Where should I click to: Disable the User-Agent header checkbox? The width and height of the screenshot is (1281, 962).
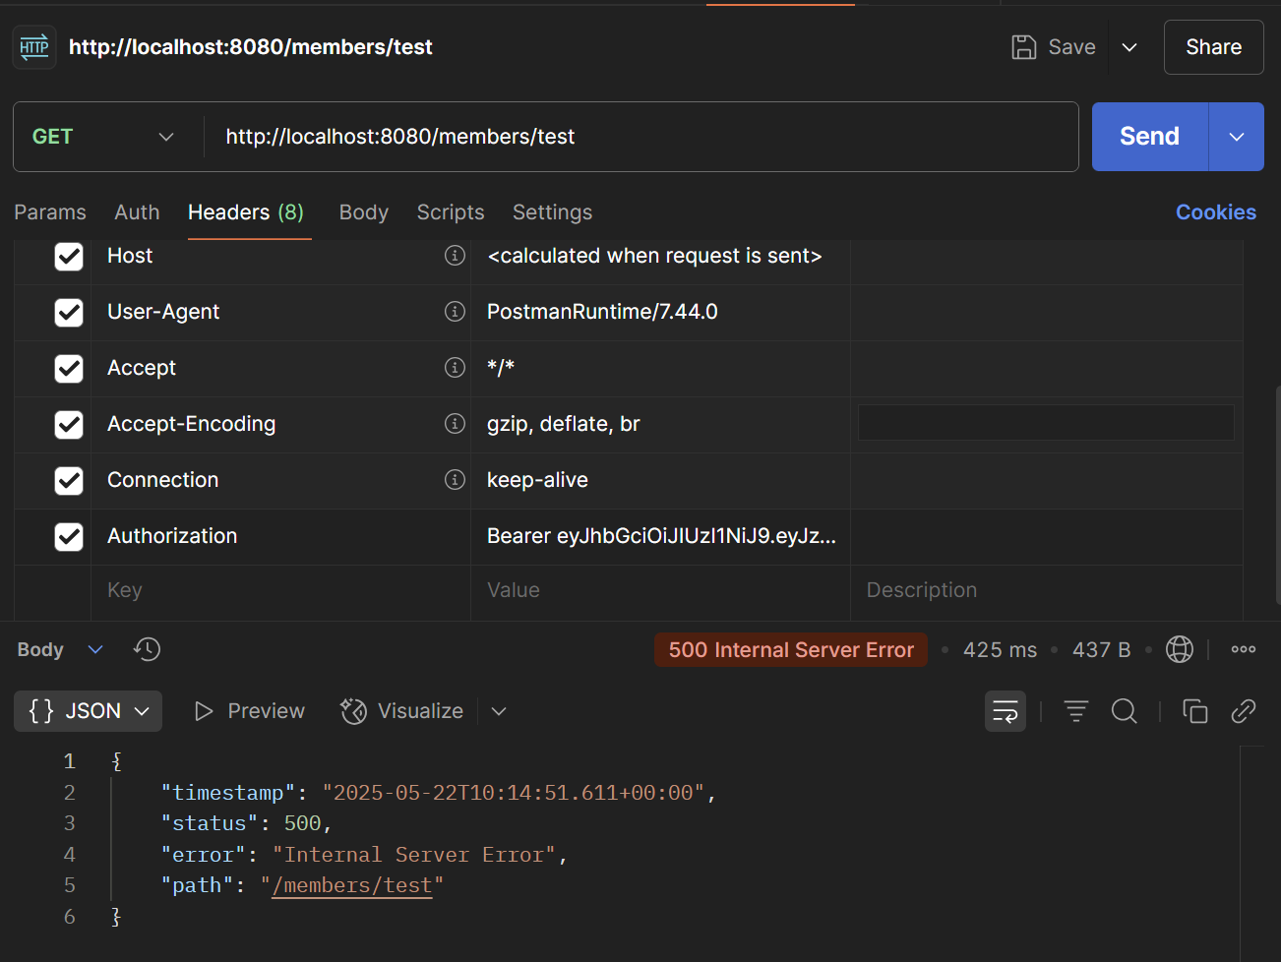(x=69, y=312)
